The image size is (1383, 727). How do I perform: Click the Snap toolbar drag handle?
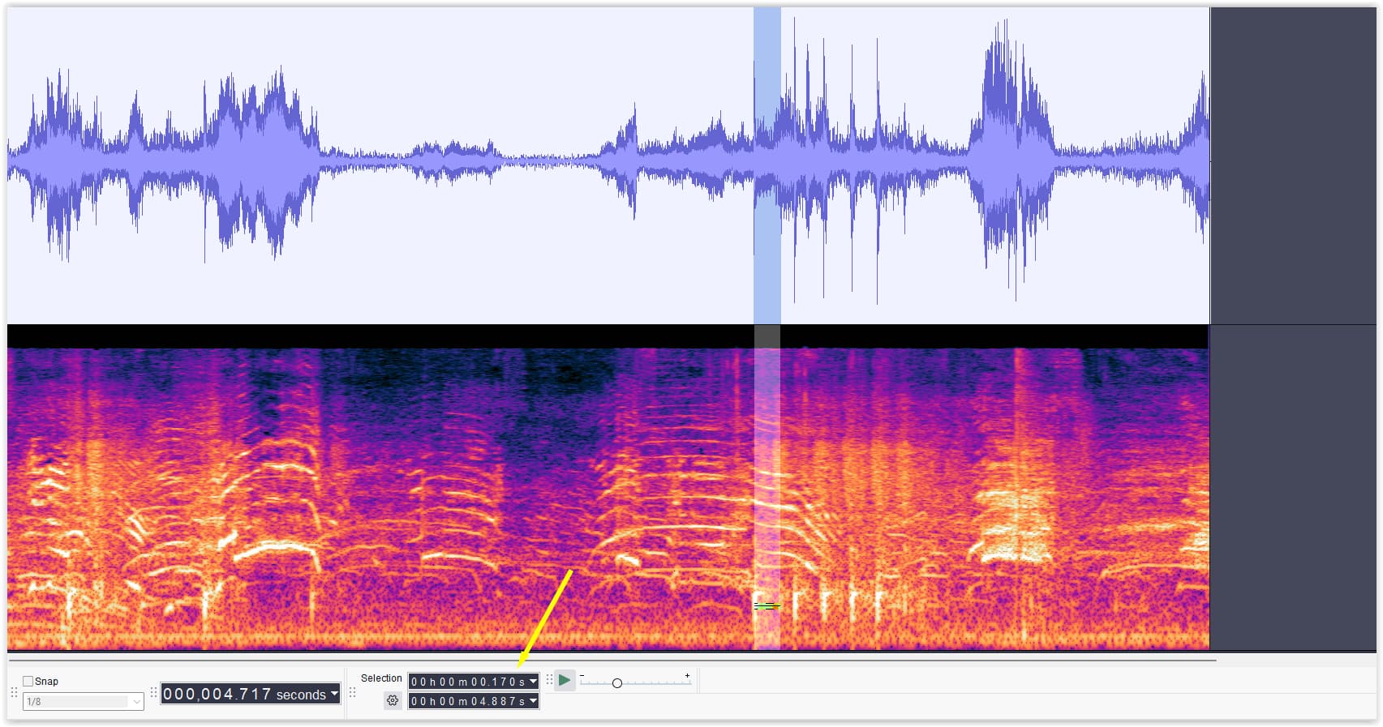click(14, 692)
